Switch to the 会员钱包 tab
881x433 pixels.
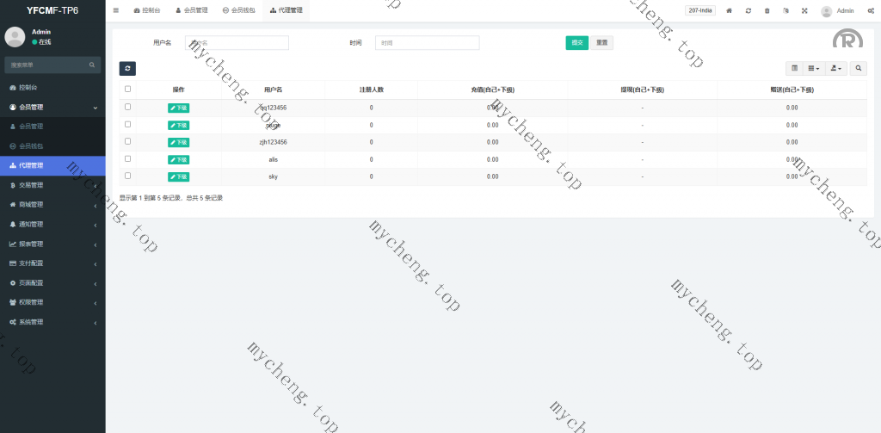click(x=237, y=10)
